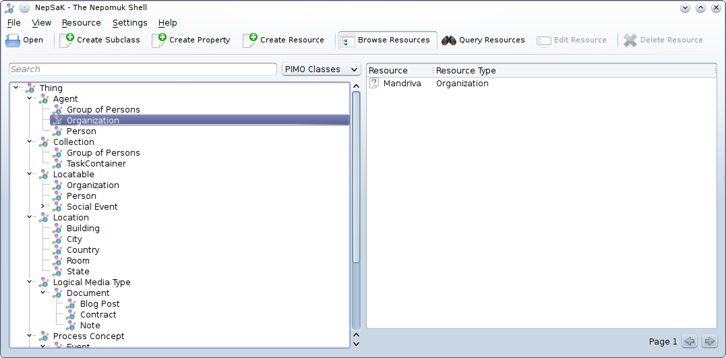726x358 pixels.
Task: Collapse the Agent tree node
Action: click(29, 98)
